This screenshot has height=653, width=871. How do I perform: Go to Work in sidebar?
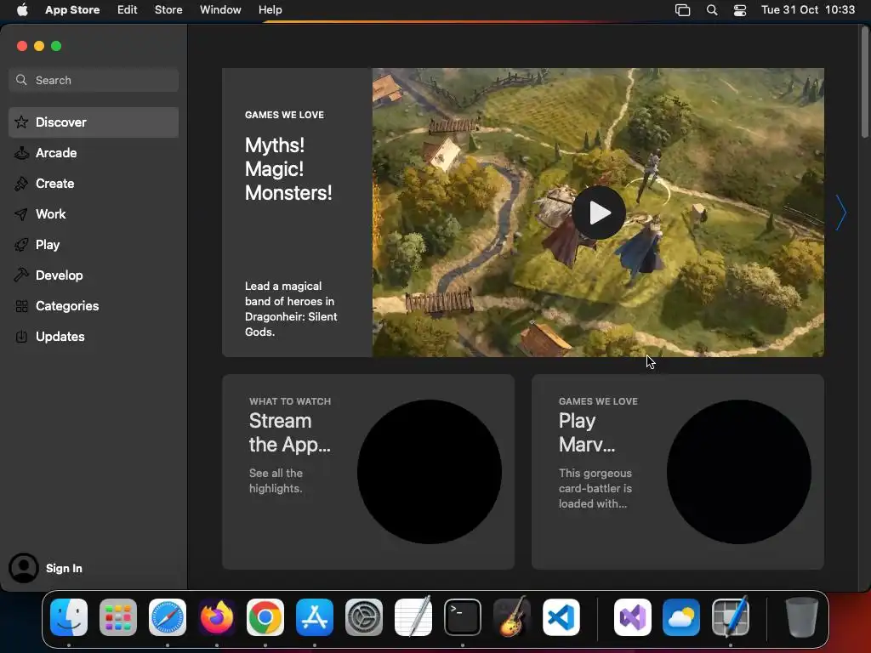click(94, 214)
